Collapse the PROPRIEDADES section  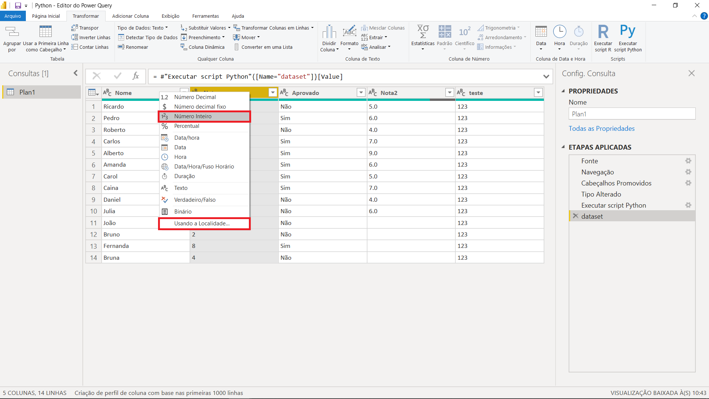coord(563,91)
